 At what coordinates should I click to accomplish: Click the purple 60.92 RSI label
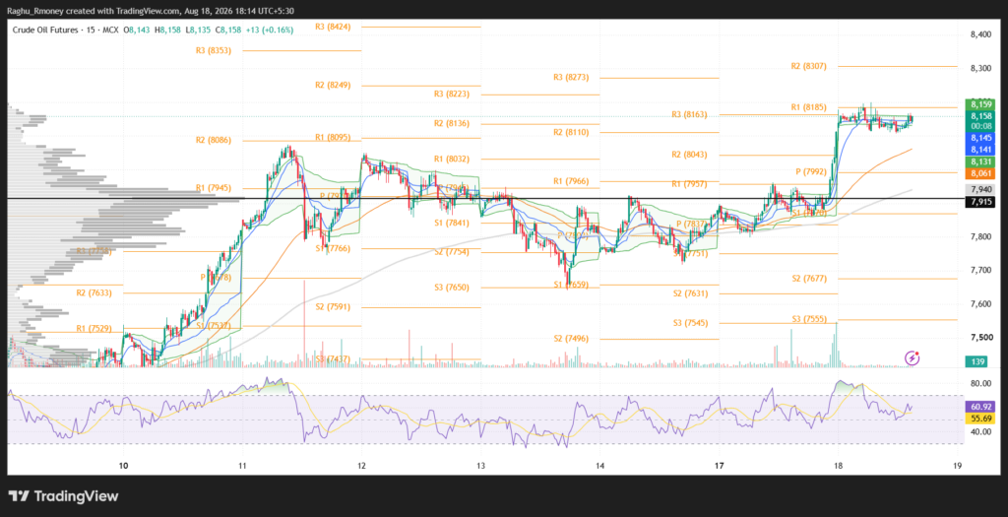(x=980, y=407)
